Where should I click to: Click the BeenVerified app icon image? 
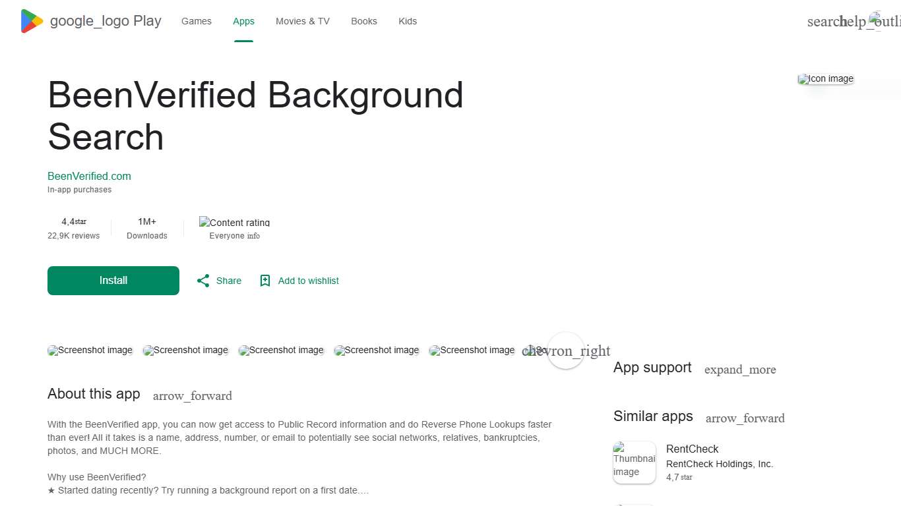tap(825, 78)
